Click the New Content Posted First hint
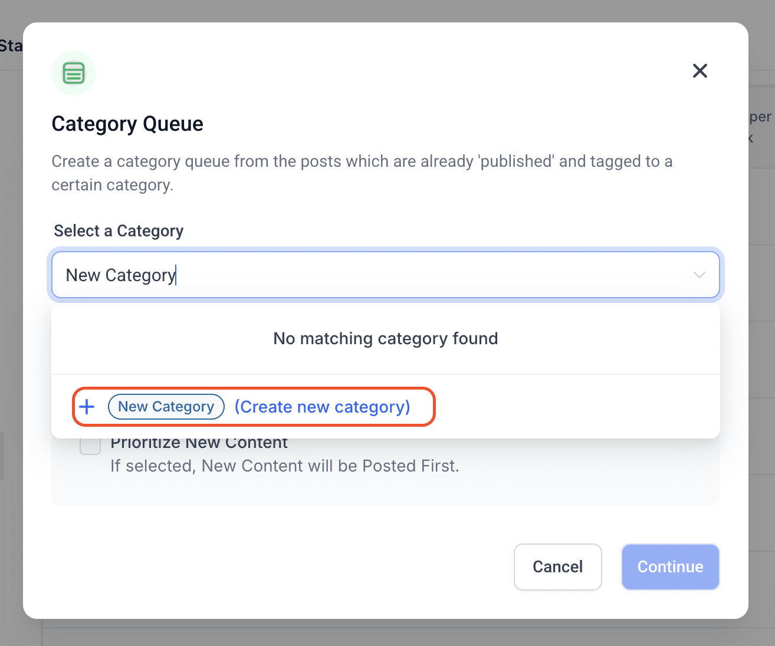 coord(285,466)
